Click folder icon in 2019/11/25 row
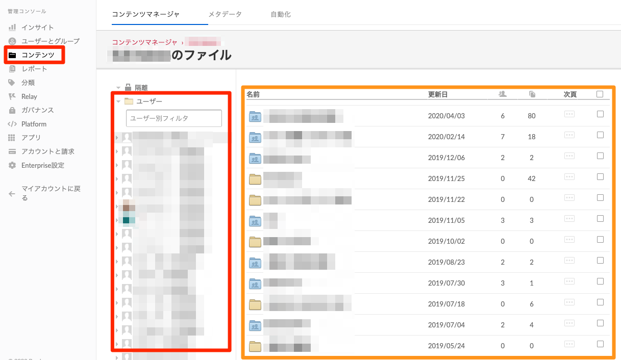 click(255, 179)
